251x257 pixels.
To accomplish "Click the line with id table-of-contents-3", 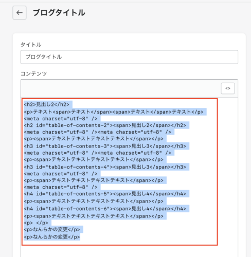I will point(105,146).
